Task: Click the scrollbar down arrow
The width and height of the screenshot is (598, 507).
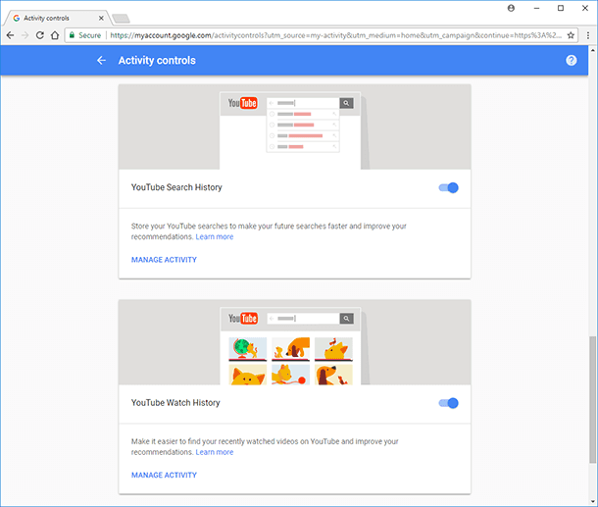Action: [593, 501]
